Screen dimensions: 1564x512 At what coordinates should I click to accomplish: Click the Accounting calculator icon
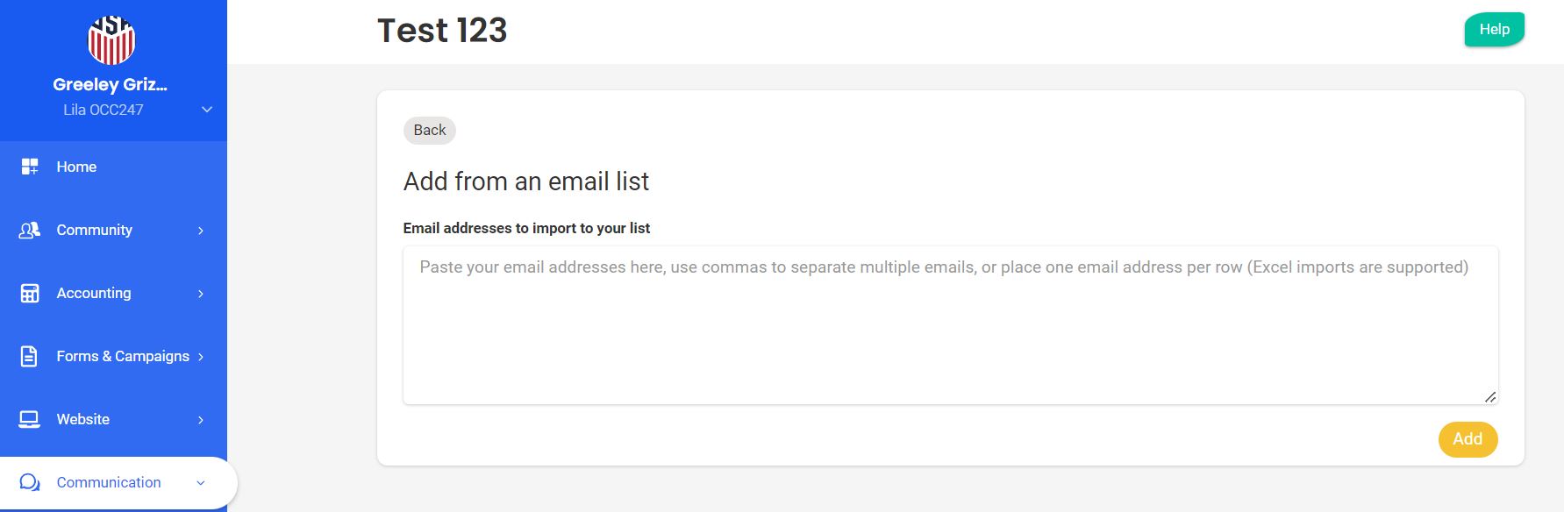pos(30,293)
